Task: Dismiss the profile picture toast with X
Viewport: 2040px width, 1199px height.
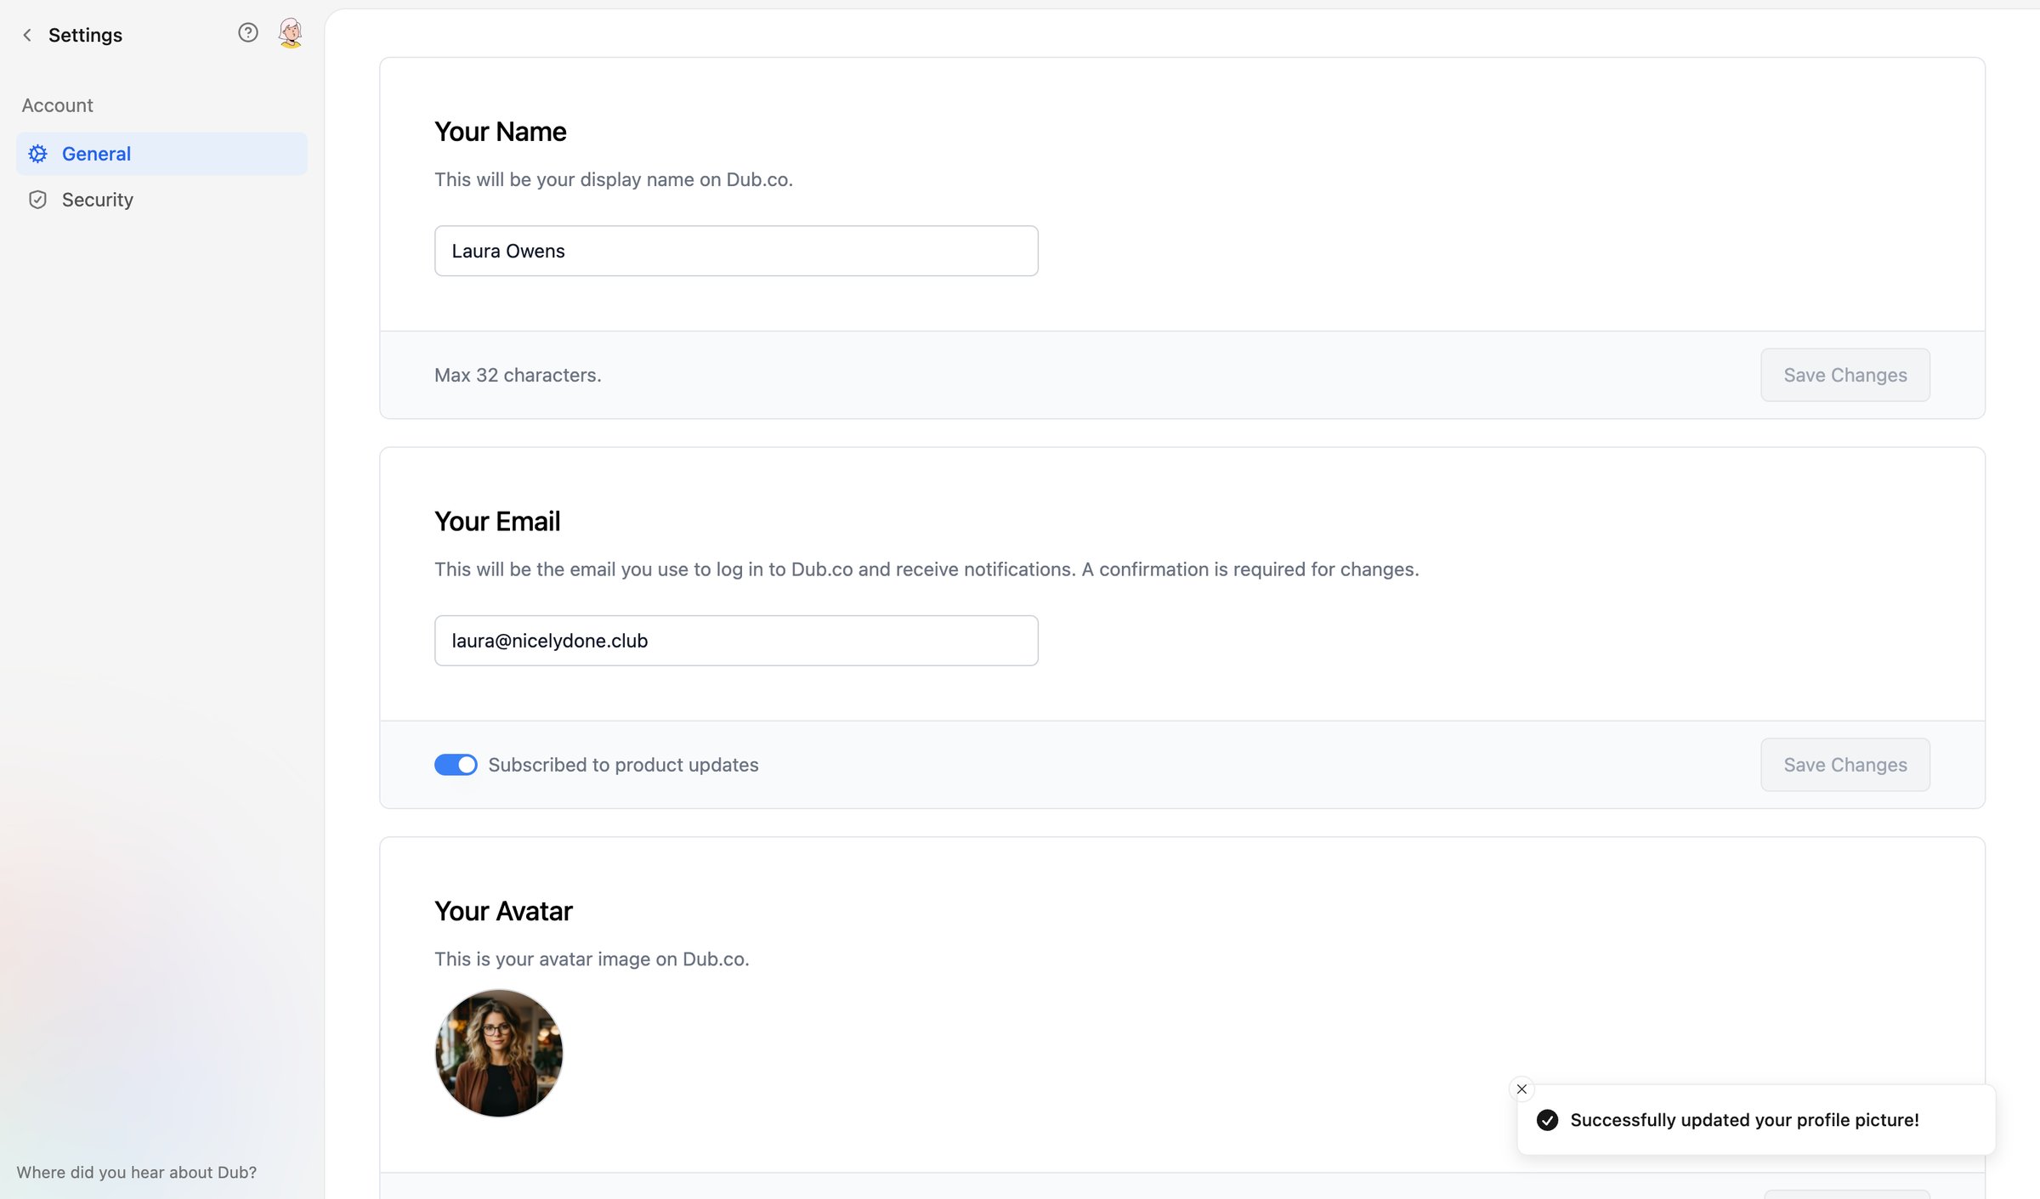Action: click(x=1521, y=1089)
